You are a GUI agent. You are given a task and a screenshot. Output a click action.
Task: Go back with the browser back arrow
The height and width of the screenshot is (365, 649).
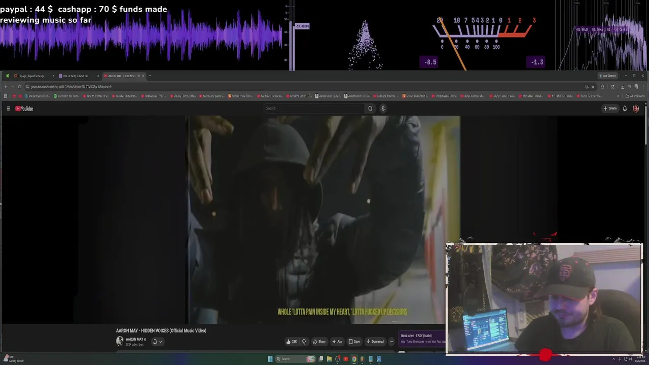click(x=5, y=87)
